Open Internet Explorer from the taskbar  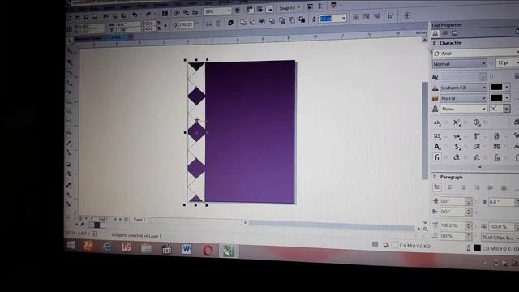point(107,247)
